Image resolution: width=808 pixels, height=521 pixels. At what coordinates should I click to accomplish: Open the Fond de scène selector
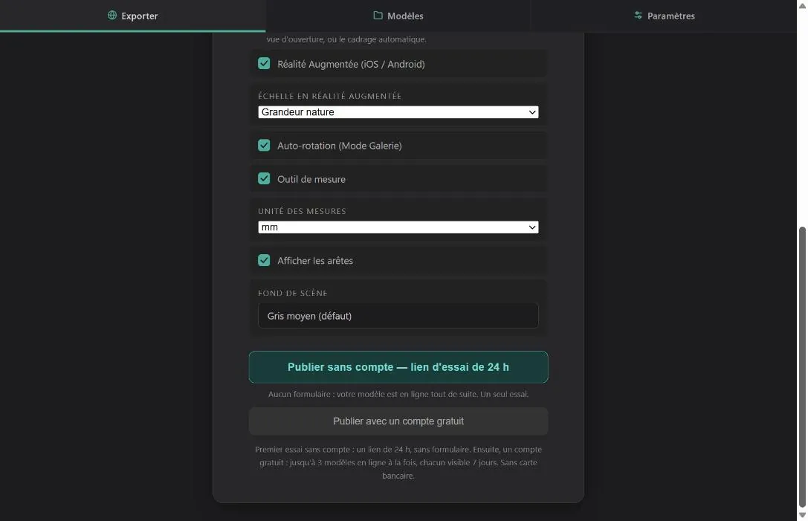pos(398,316)
